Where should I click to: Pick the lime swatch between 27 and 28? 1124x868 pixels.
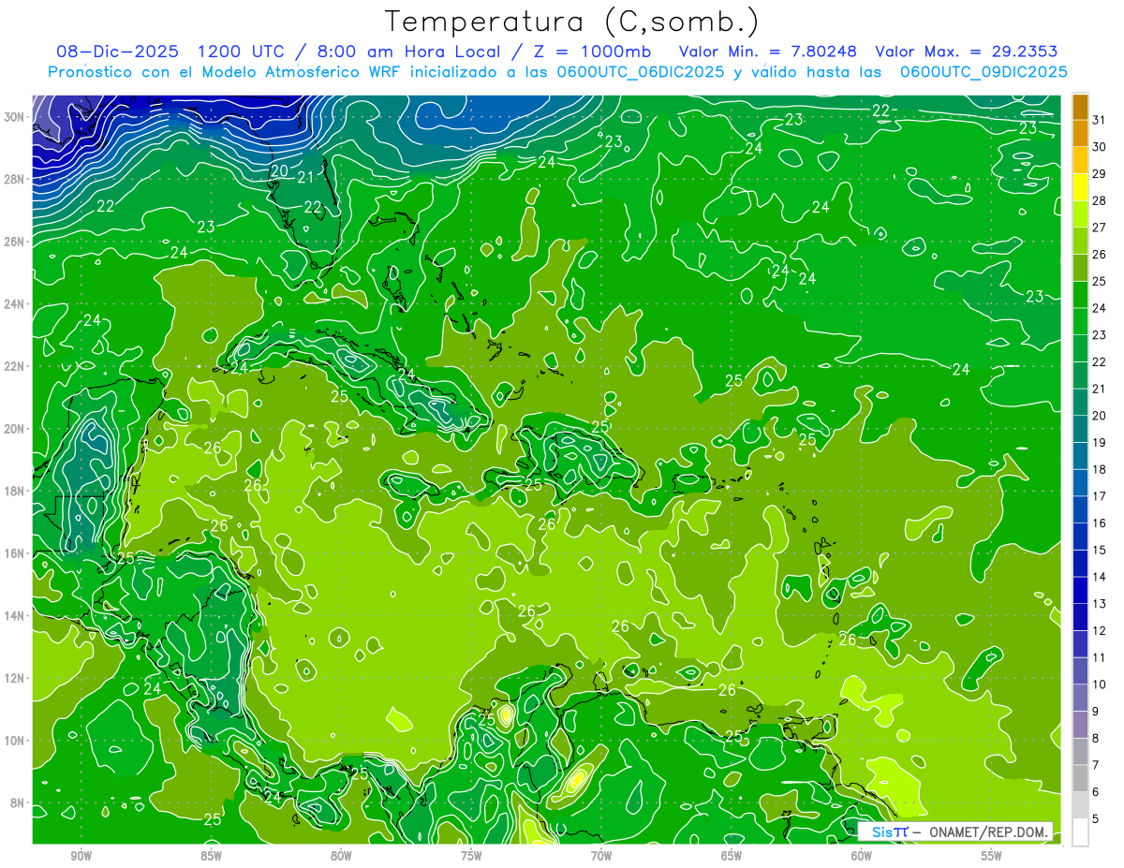click(1080, 214)
